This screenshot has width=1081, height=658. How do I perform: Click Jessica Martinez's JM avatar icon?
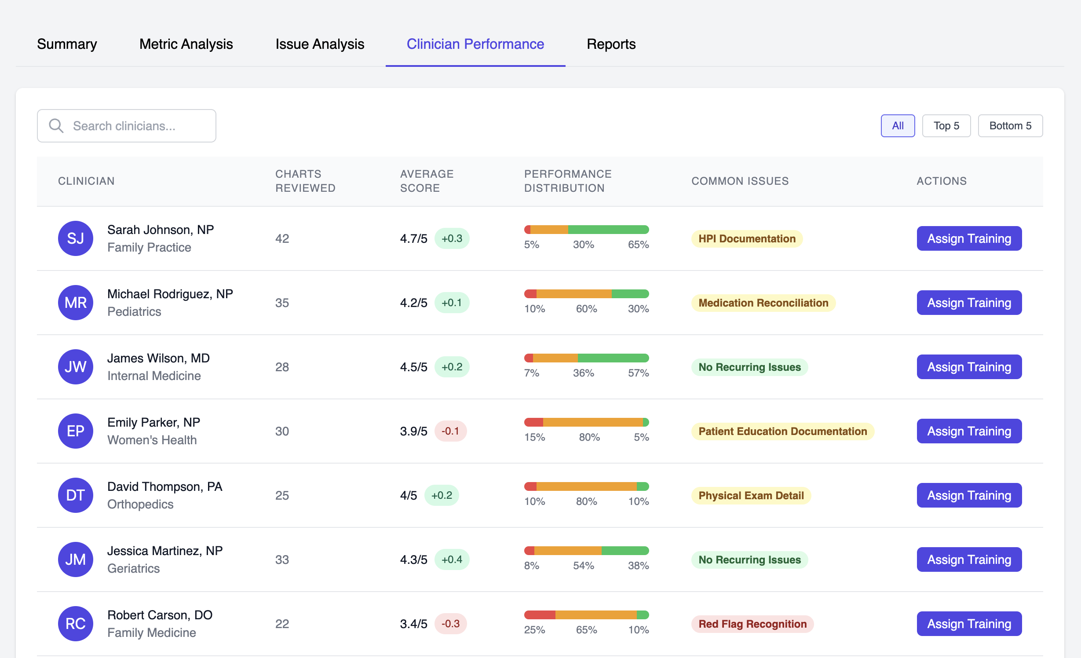click(x=75, y=559)
